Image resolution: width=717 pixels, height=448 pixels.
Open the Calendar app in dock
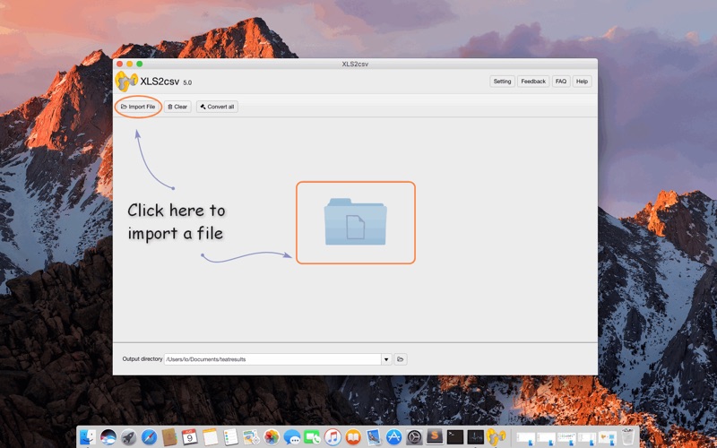pos(189,437)
